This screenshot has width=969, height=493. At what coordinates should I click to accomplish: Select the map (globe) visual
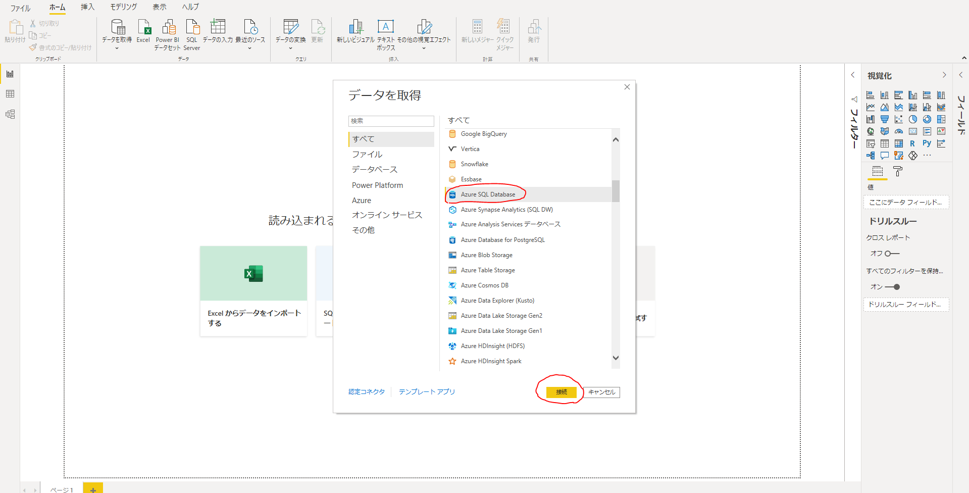[871, 131]
